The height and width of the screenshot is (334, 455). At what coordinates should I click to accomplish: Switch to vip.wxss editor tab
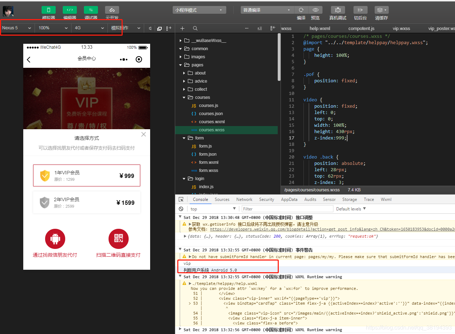pyautogui.click(x=401, y=29)
